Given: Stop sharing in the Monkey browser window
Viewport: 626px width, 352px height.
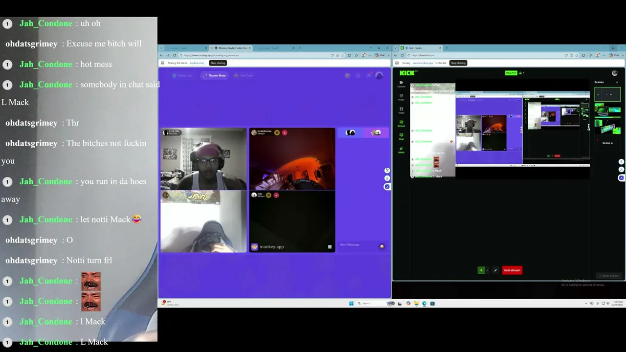Looking at the screenshot, I should pos(218,63).
